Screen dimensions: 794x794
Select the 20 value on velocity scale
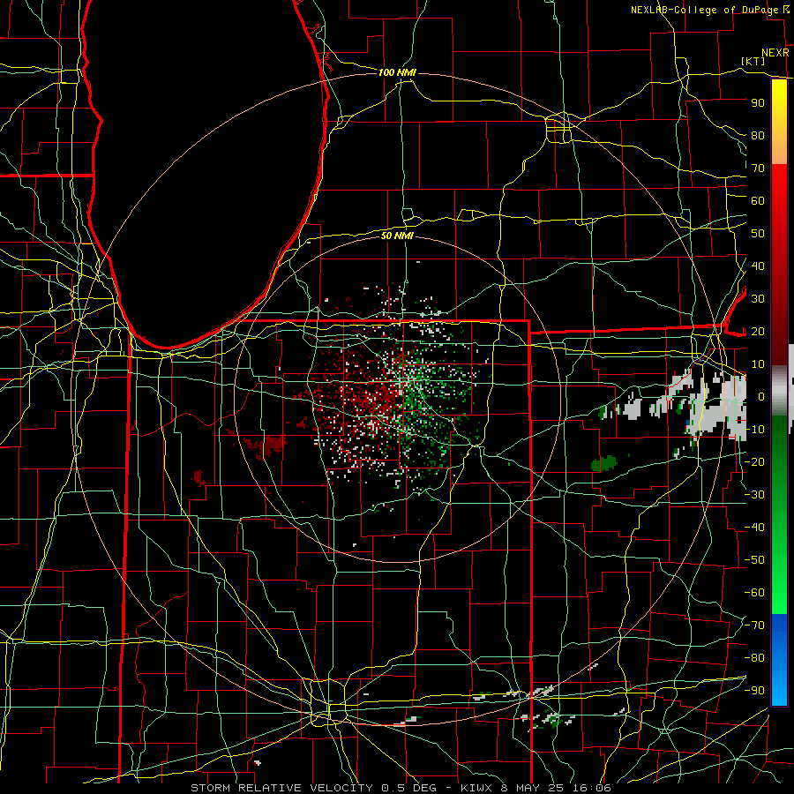(758, 331)
